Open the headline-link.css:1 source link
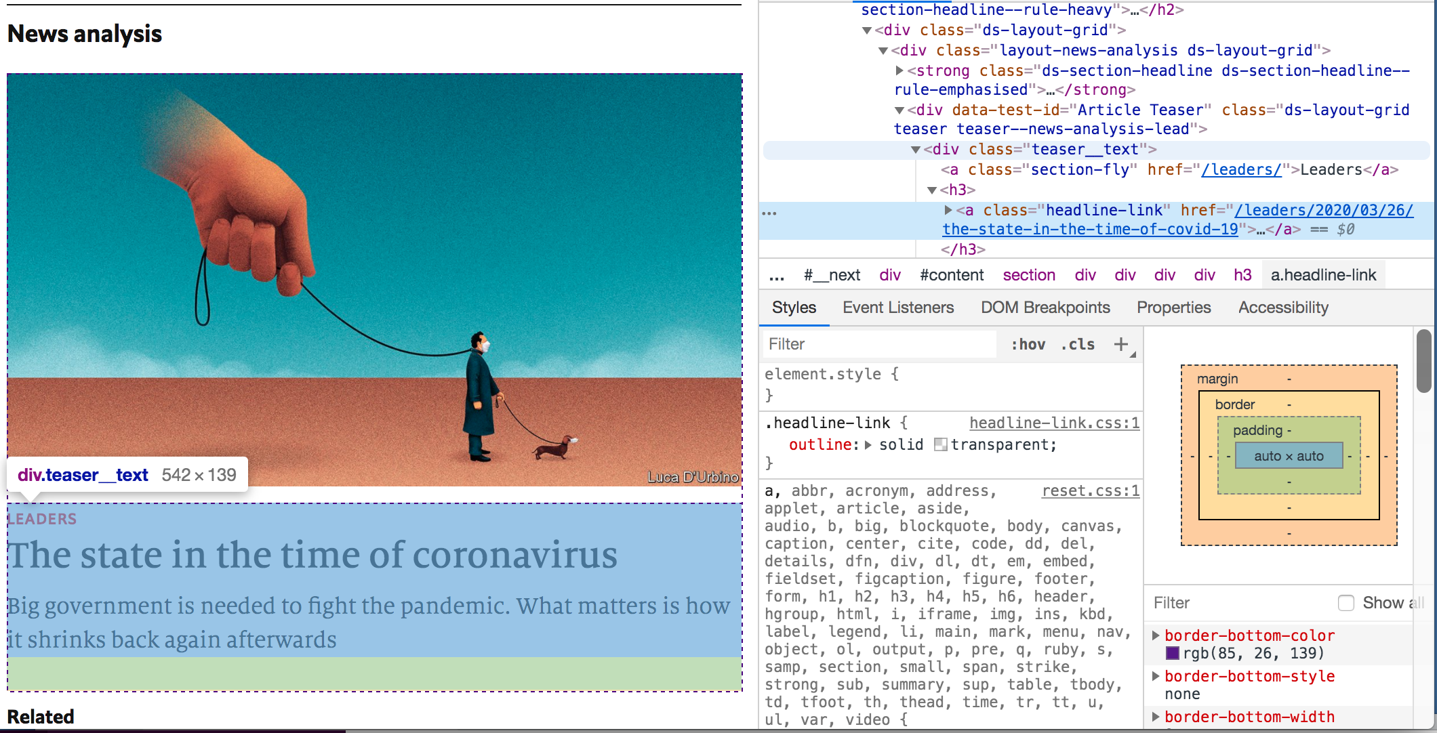This screenshot has width=1437, height=733. (x=1054, y=423)
